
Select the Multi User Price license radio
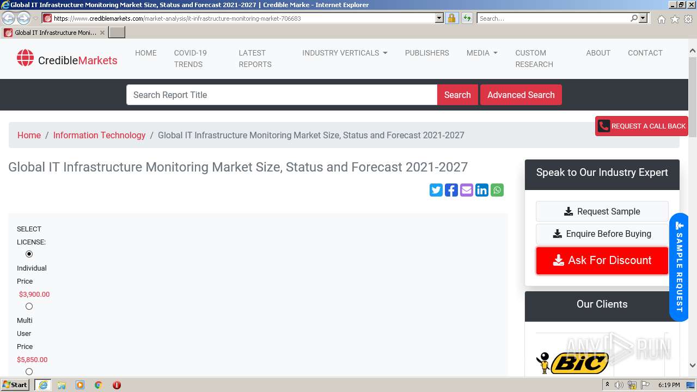coord(29,306)
